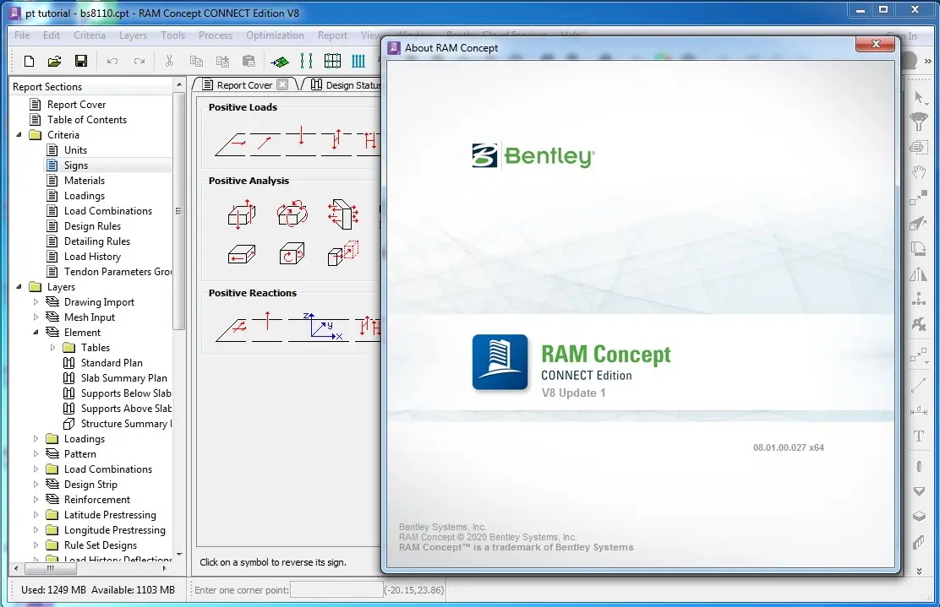The height and width of the screenshot is (607, 940).
Task: Select Units under Criteria
Action: point(75,150)
